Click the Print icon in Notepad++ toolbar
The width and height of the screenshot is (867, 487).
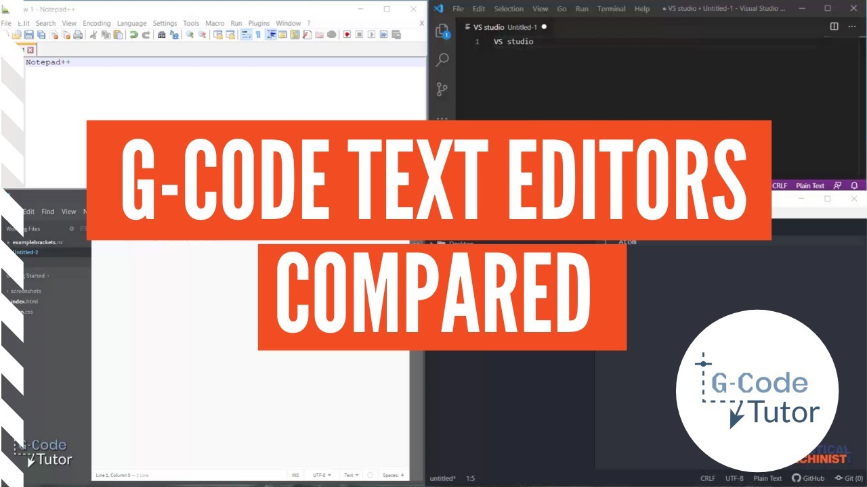(78, 34)
